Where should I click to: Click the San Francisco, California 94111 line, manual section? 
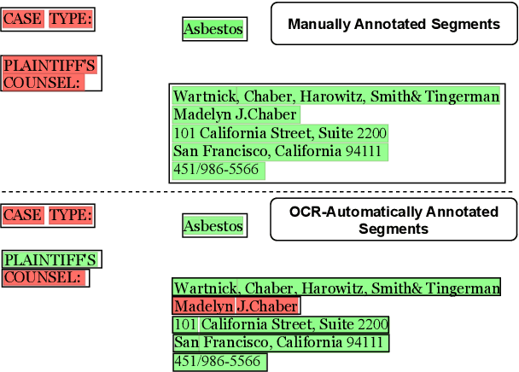pyautogui.click(x=277, y=151)
